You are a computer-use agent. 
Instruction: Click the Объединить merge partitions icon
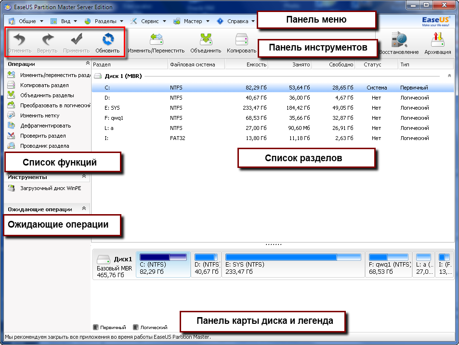pos(206,39)
